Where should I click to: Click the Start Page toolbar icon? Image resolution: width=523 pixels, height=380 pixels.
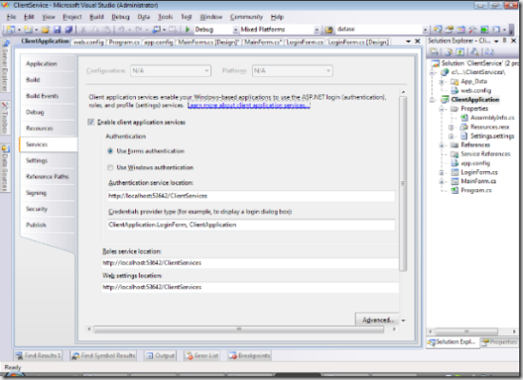coord(484,29)
